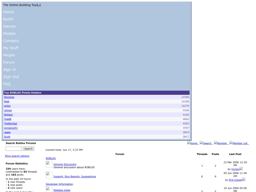Open Erik.Cassel's profile from last post
Screen dimensions: 256x192
coord(235,180)
